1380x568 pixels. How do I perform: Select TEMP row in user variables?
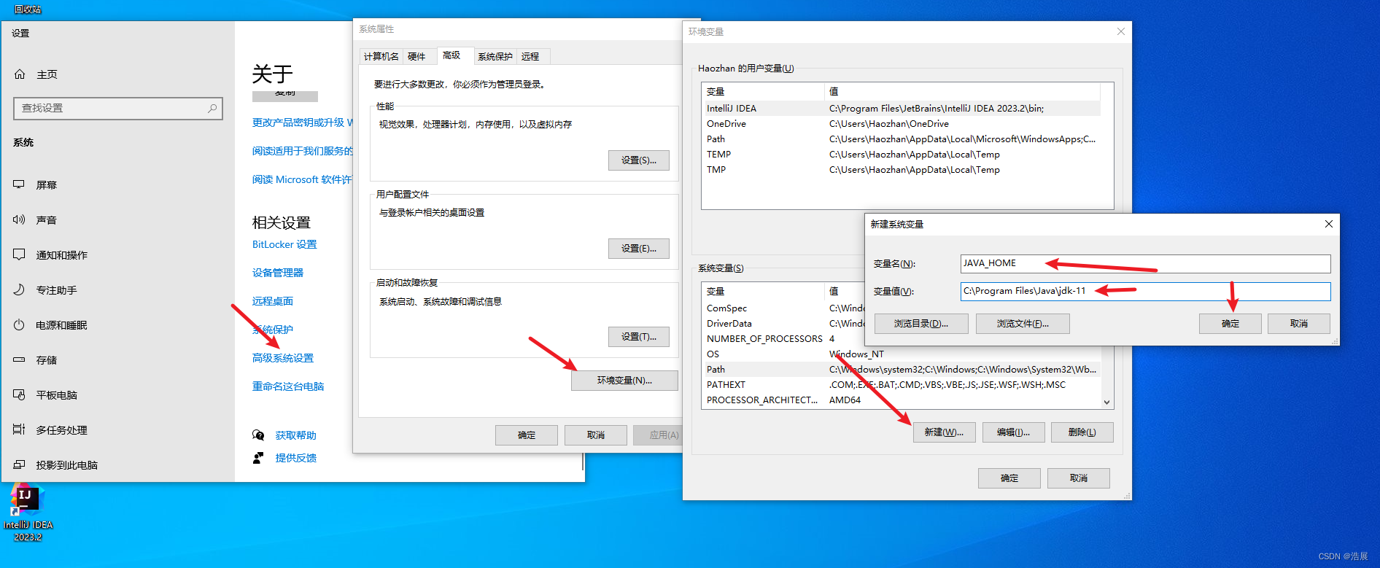901,155
